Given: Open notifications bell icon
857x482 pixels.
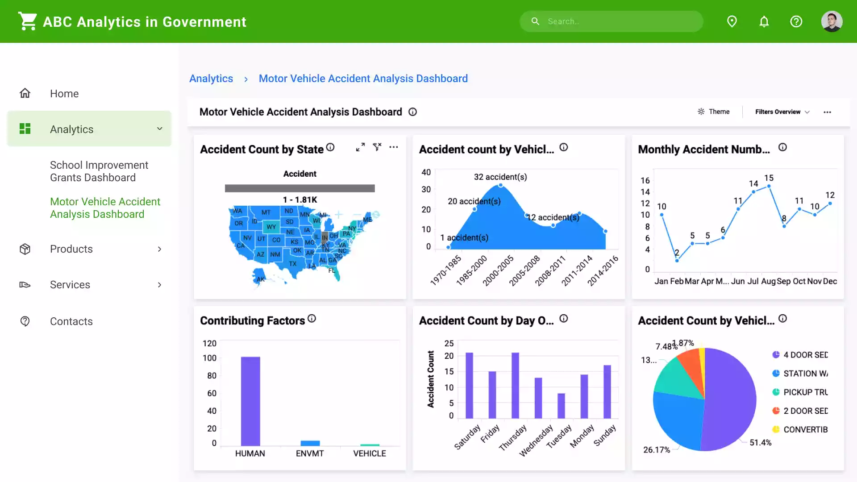Looking at the screenshot, I should 764,21.
